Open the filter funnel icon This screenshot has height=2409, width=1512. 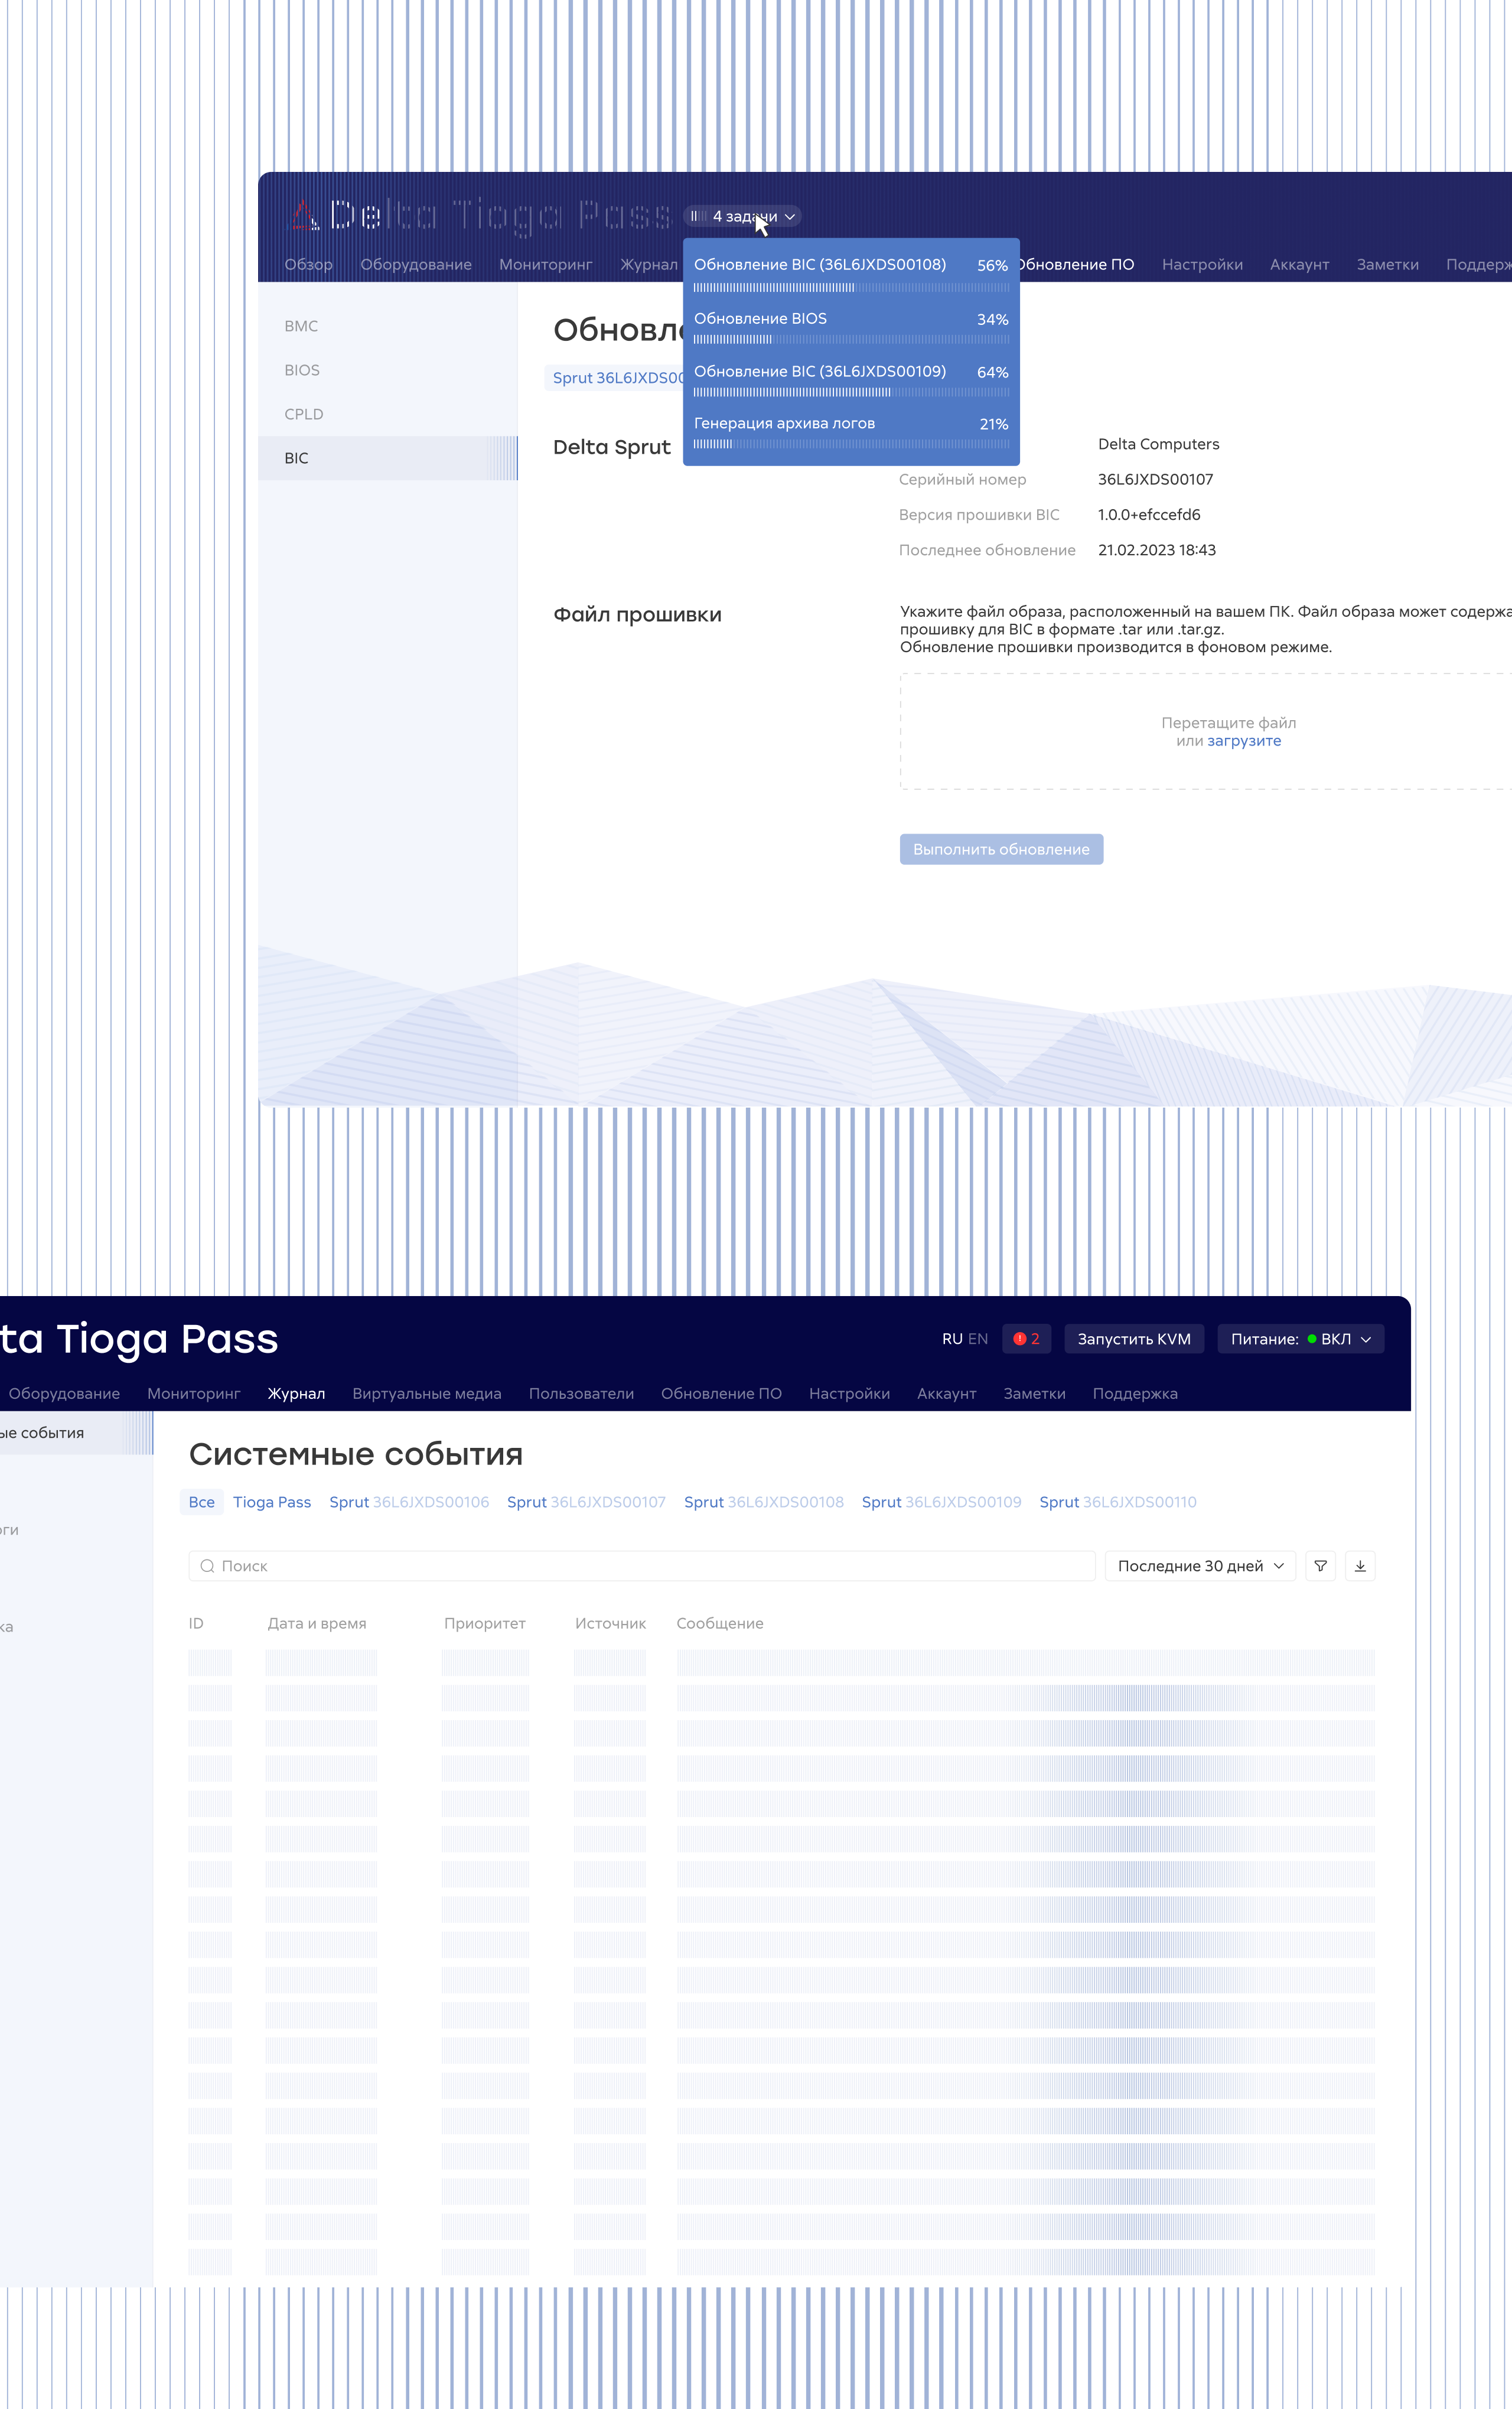point(1320,1566)
